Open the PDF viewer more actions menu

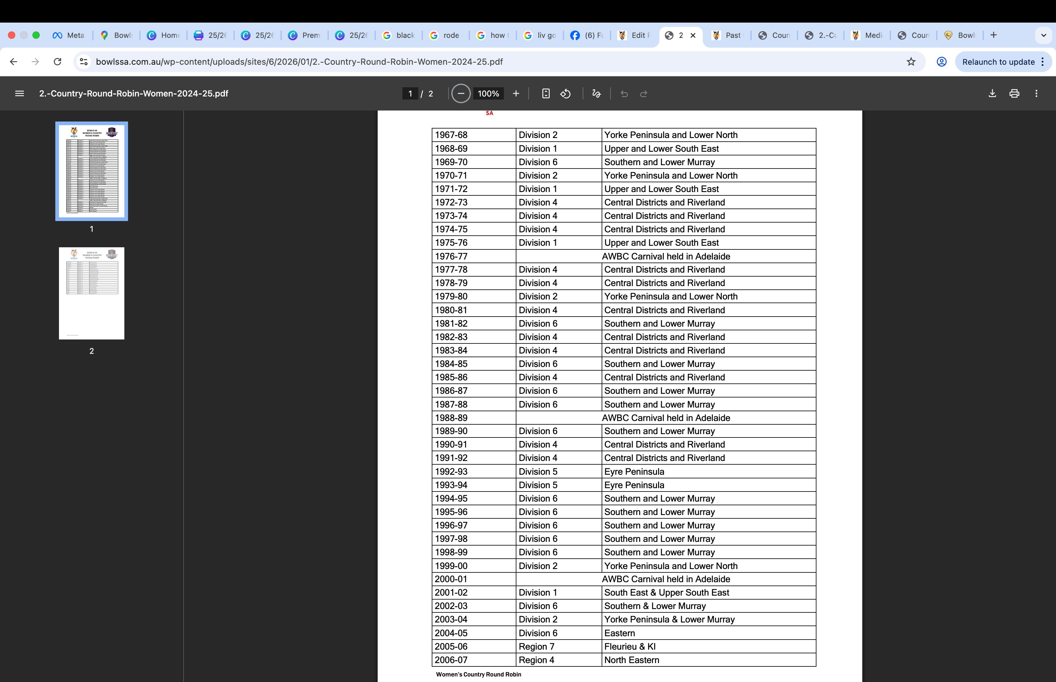[1036, 93]
